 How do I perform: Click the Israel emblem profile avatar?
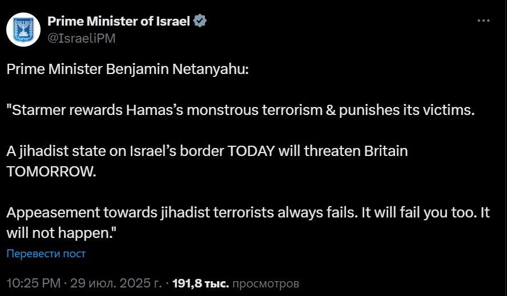click(x=23, y=30)
